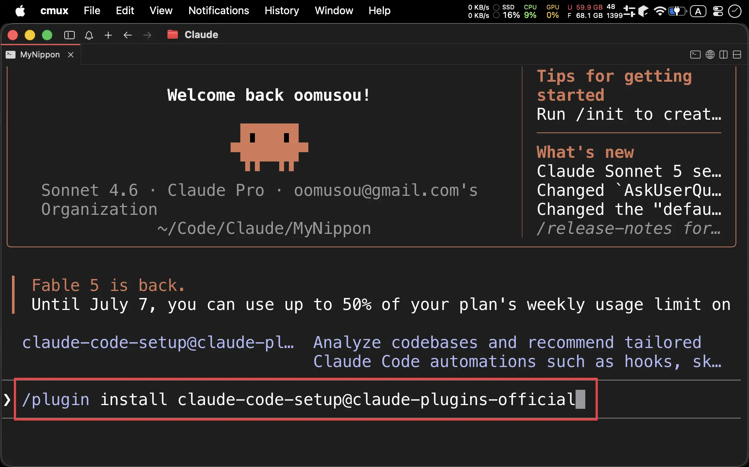Open a new terminal pane icon
The width and height of the screenshot is (749, 467).
point(695,54)
